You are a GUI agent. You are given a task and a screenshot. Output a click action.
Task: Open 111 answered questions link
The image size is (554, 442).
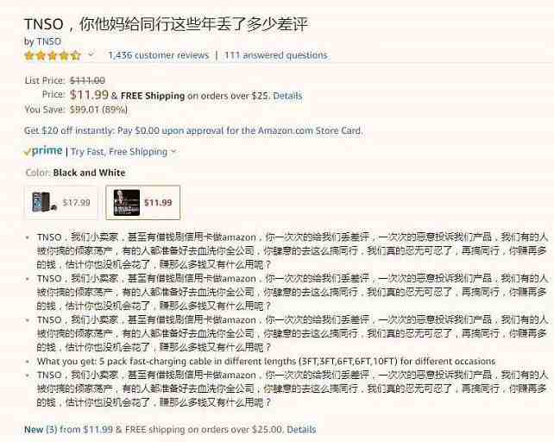click(x=276, y=55)
